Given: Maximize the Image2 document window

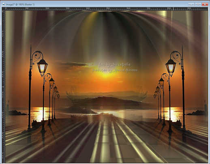Looking at the screenshot, I should 198,4.
